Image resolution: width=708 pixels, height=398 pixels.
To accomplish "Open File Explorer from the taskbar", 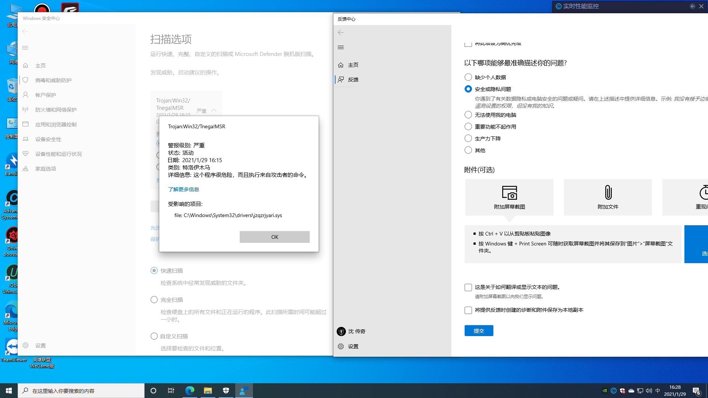I will 208,391.
